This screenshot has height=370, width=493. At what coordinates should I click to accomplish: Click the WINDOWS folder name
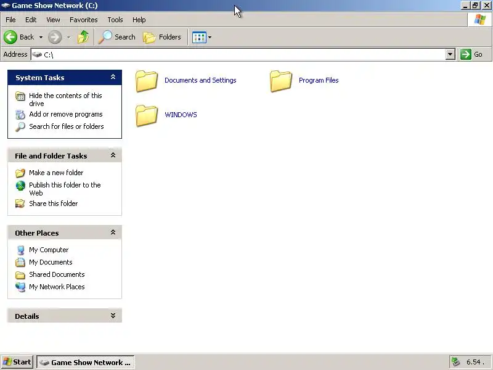181,115
